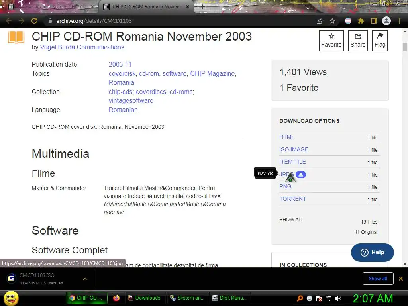Flag this item
This screenshot has height=306, width=408.
[x=380, y=41]
